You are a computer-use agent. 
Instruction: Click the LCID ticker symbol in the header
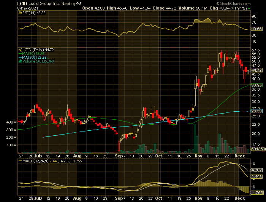[22, 3]
